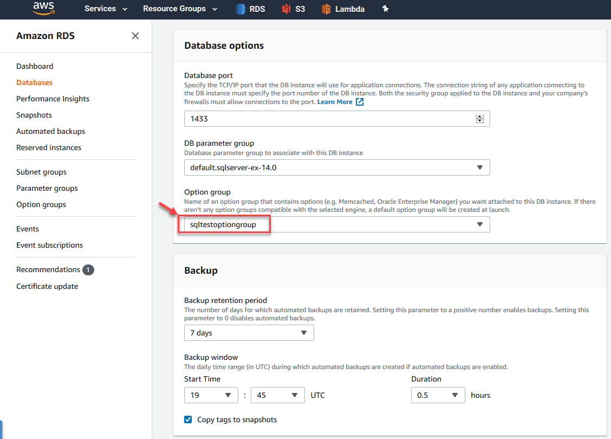Click the Amazon RDS sidebar title

pyautogui.click(x=45, y=36)
